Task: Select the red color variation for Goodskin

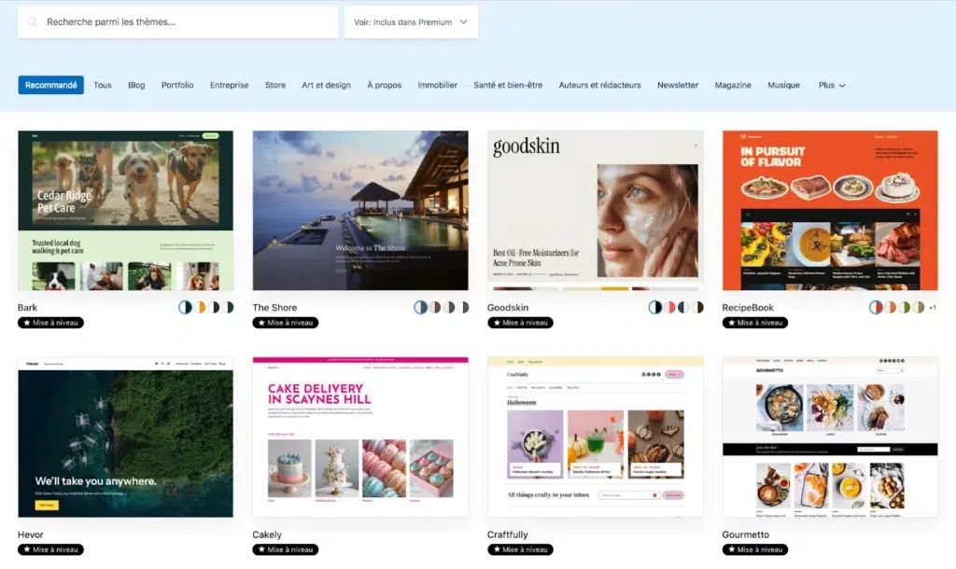Action: coord(669,308)
